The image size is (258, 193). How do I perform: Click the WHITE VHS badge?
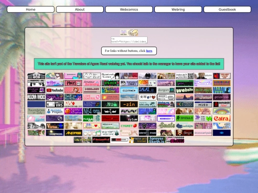pos(55,104)
